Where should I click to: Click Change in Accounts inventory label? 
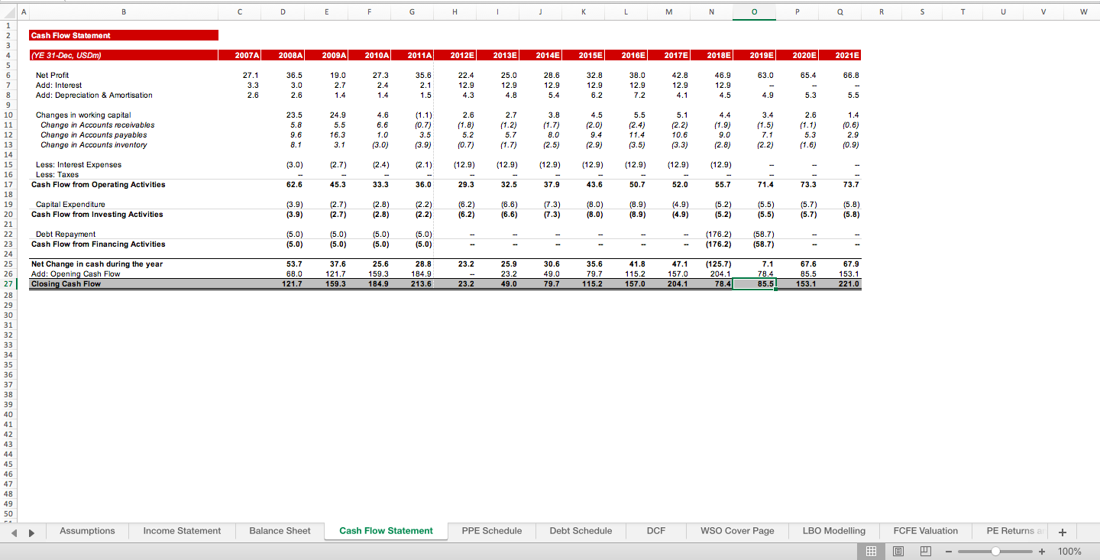coord(94,145)
